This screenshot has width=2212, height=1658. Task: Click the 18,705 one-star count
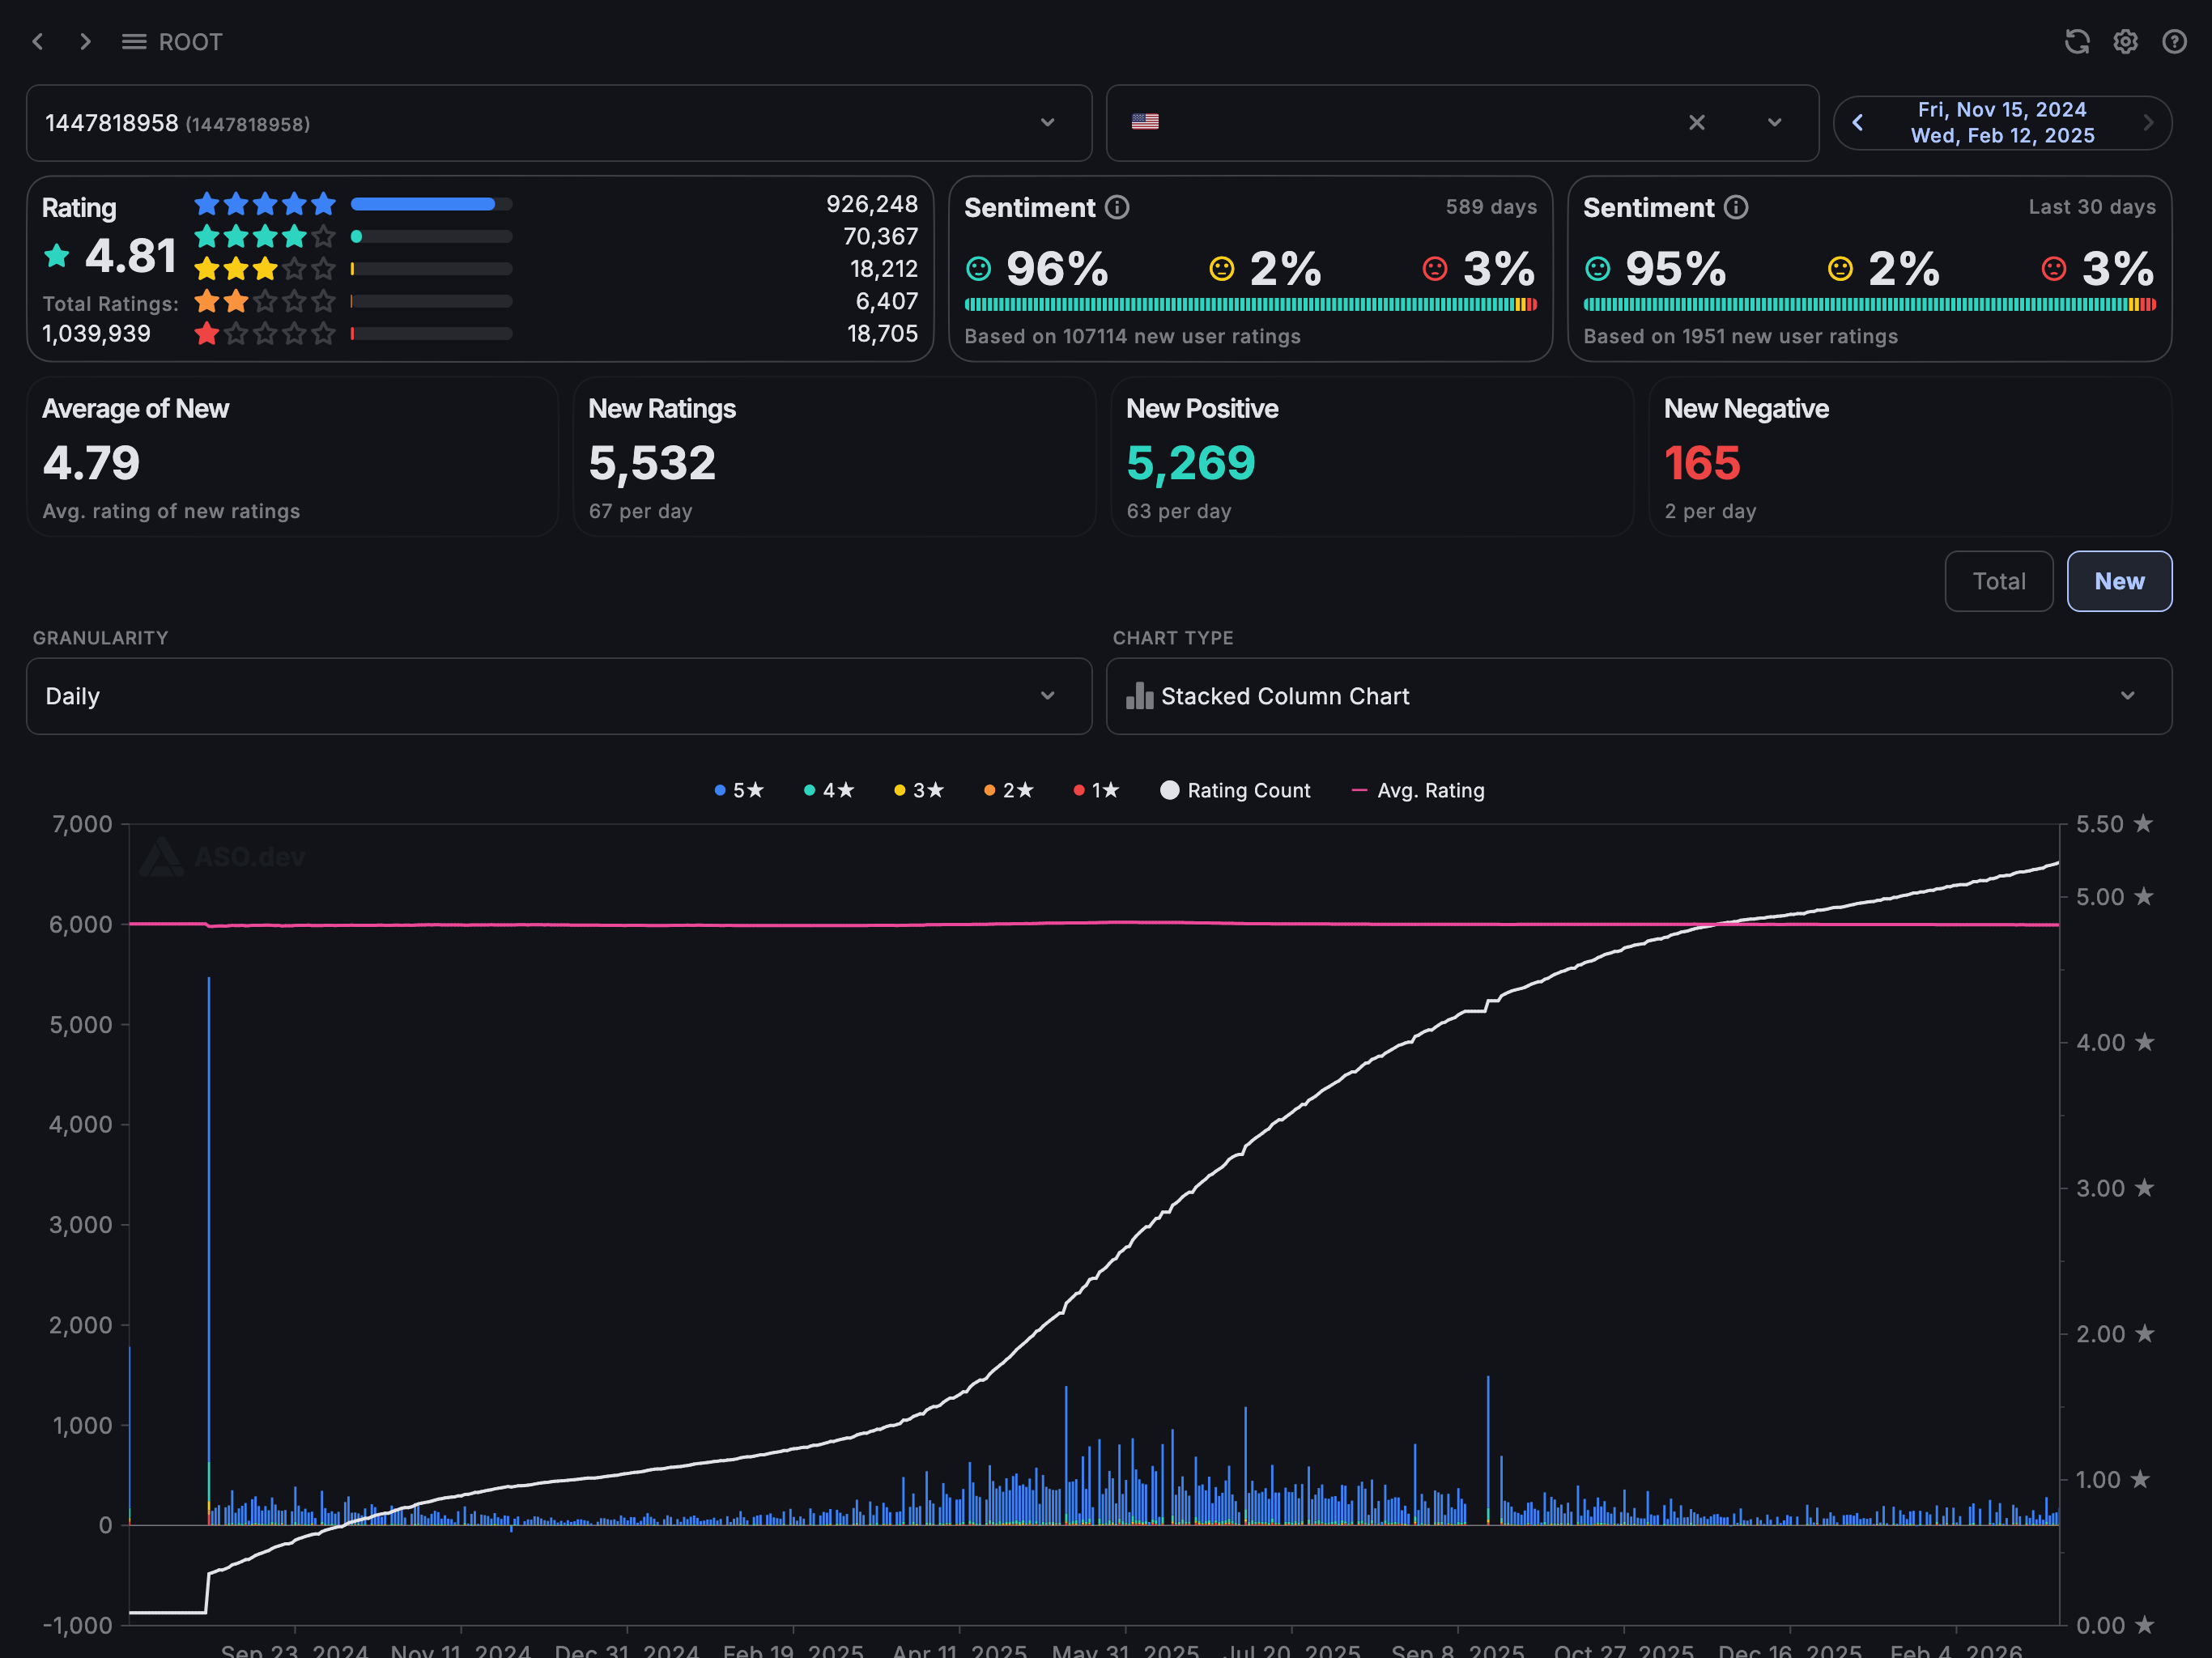(882, 334)
